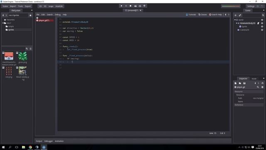This screenshot has width=266, height=150.
Task: Open the Import menu
Action: [13, 6]
